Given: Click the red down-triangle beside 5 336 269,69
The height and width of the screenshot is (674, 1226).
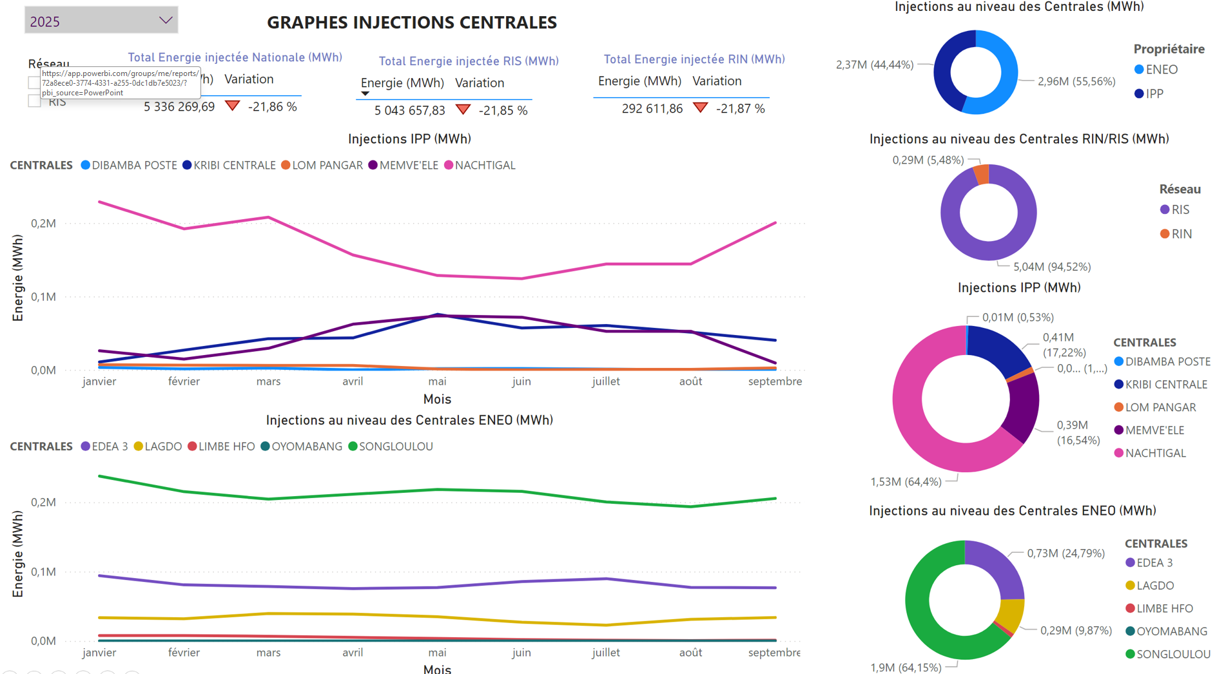Looking at the screenshot, I should click(x=233, y=106).
